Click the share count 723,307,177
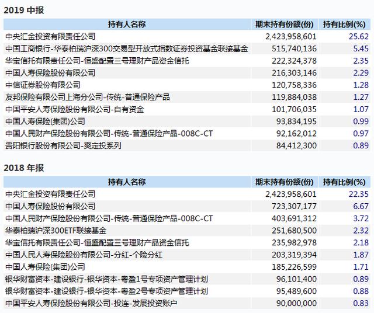Viewport: 374px width, 313px height. tap(294, 207)
